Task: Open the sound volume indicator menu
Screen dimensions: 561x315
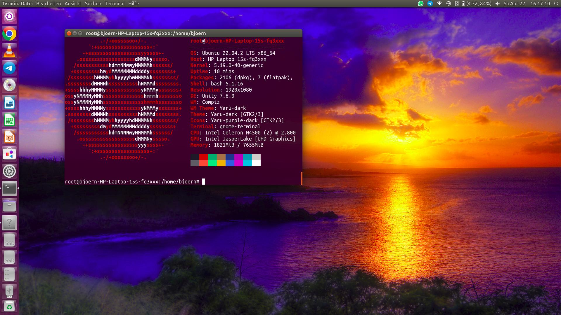Action: pos(497,3)
